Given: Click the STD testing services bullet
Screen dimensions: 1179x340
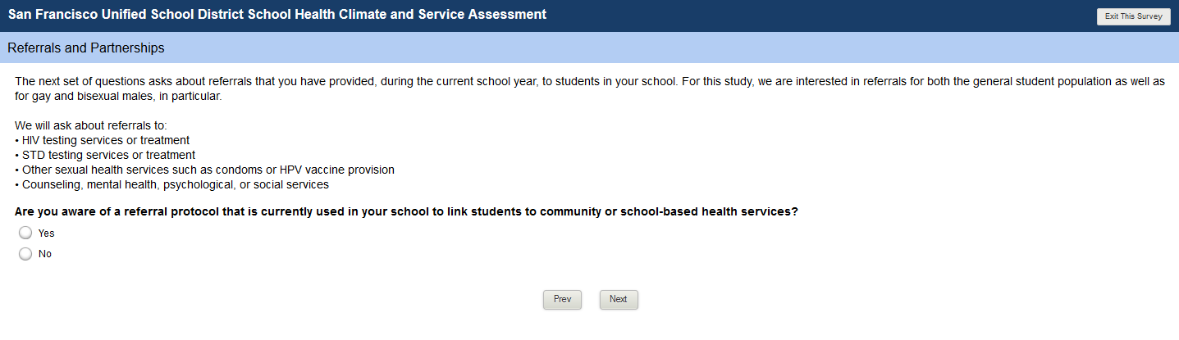Looking at the screenshot, I should (107, 155).
